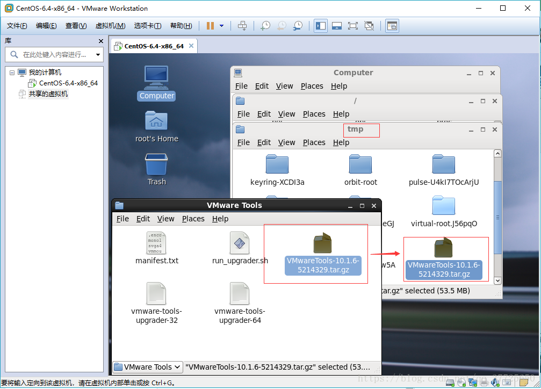Take a snapshot of the virtual machine

pos(265,26)
